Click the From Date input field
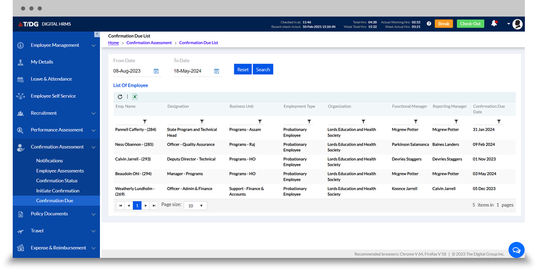Viewport: 538px width, 271px height. click(x=132, y=71)
